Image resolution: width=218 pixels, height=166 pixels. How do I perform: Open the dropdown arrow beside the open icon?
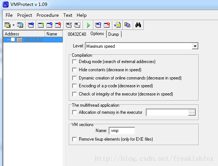tap(13, 25)
